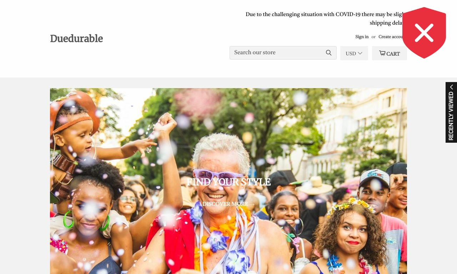Click the white X inside the shield

point(424,33)
